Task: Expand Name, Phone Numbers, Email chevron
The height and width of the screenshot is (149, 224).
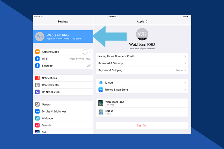Action: (x=185, y=56)
